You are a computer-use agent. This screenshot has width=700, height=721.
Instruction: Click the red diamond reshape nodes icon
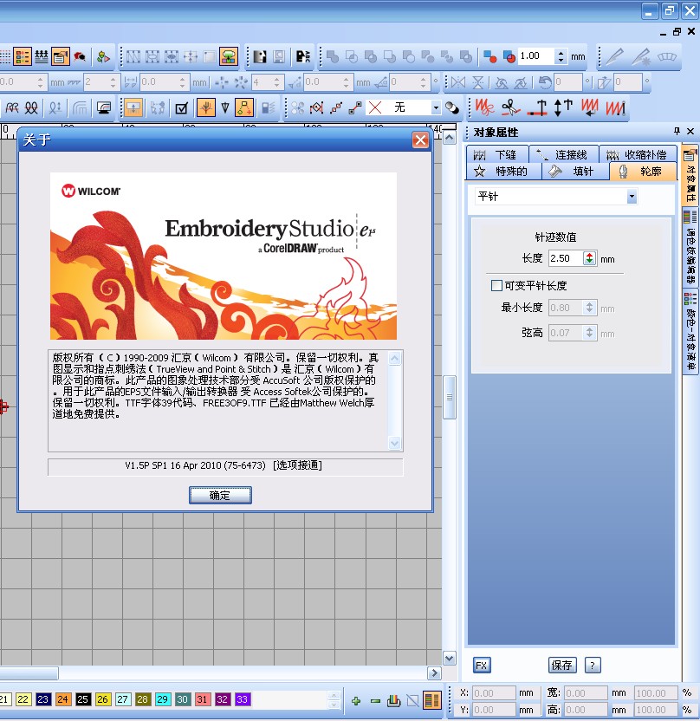pos(316,108)
